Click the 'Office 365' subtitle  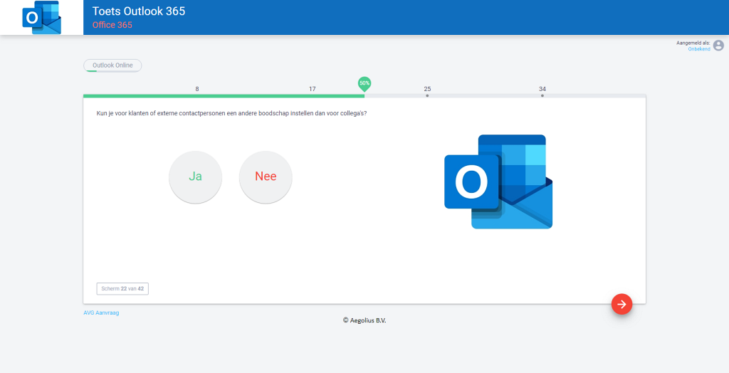click(x=112, y=25)
